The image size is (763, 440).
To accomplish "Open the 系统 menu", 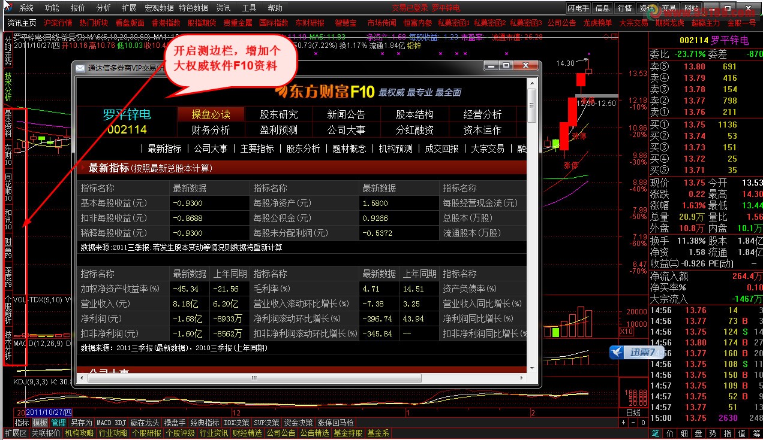I will click(26, 8).
